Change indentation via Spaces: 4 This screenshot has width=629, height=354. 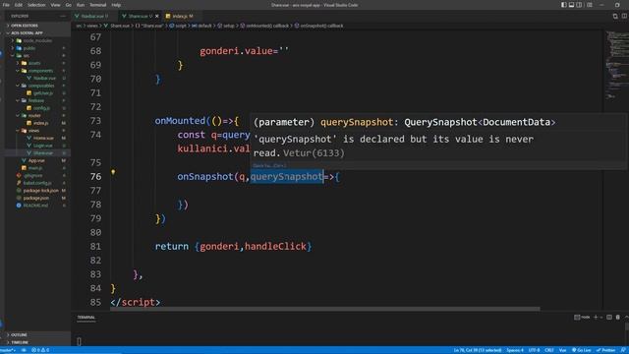point(515,350)
